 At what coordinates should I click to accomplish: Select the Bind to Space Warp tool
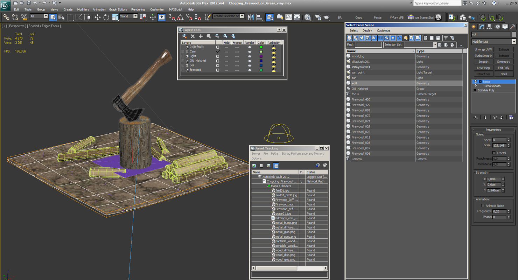coord(24,17)
